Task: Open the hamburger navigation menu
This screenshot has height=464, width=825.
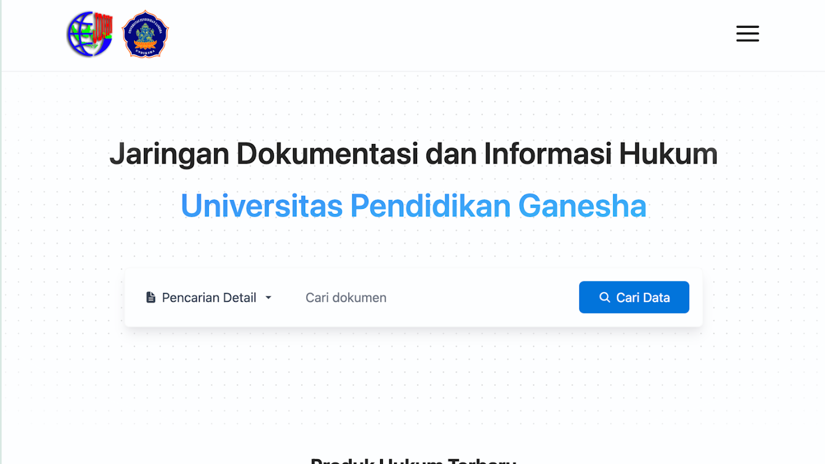Action: [747, 34]
